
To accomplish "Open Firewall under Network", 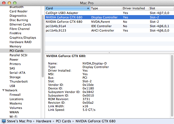I will 15,95.
